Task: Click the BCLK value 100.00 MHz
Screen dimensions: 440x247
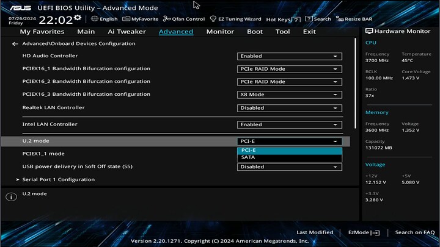Action: tap(379, 78)
